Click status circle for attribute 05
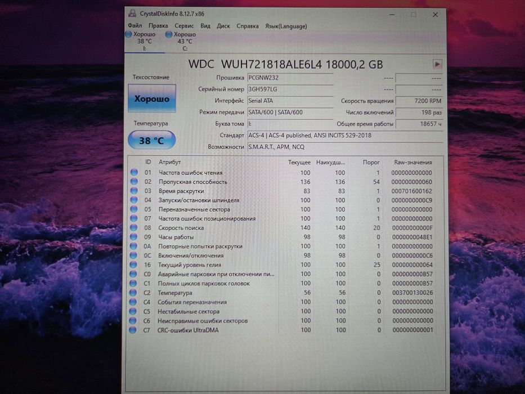This screenshot has height=394, width=525. coord(134,209)
